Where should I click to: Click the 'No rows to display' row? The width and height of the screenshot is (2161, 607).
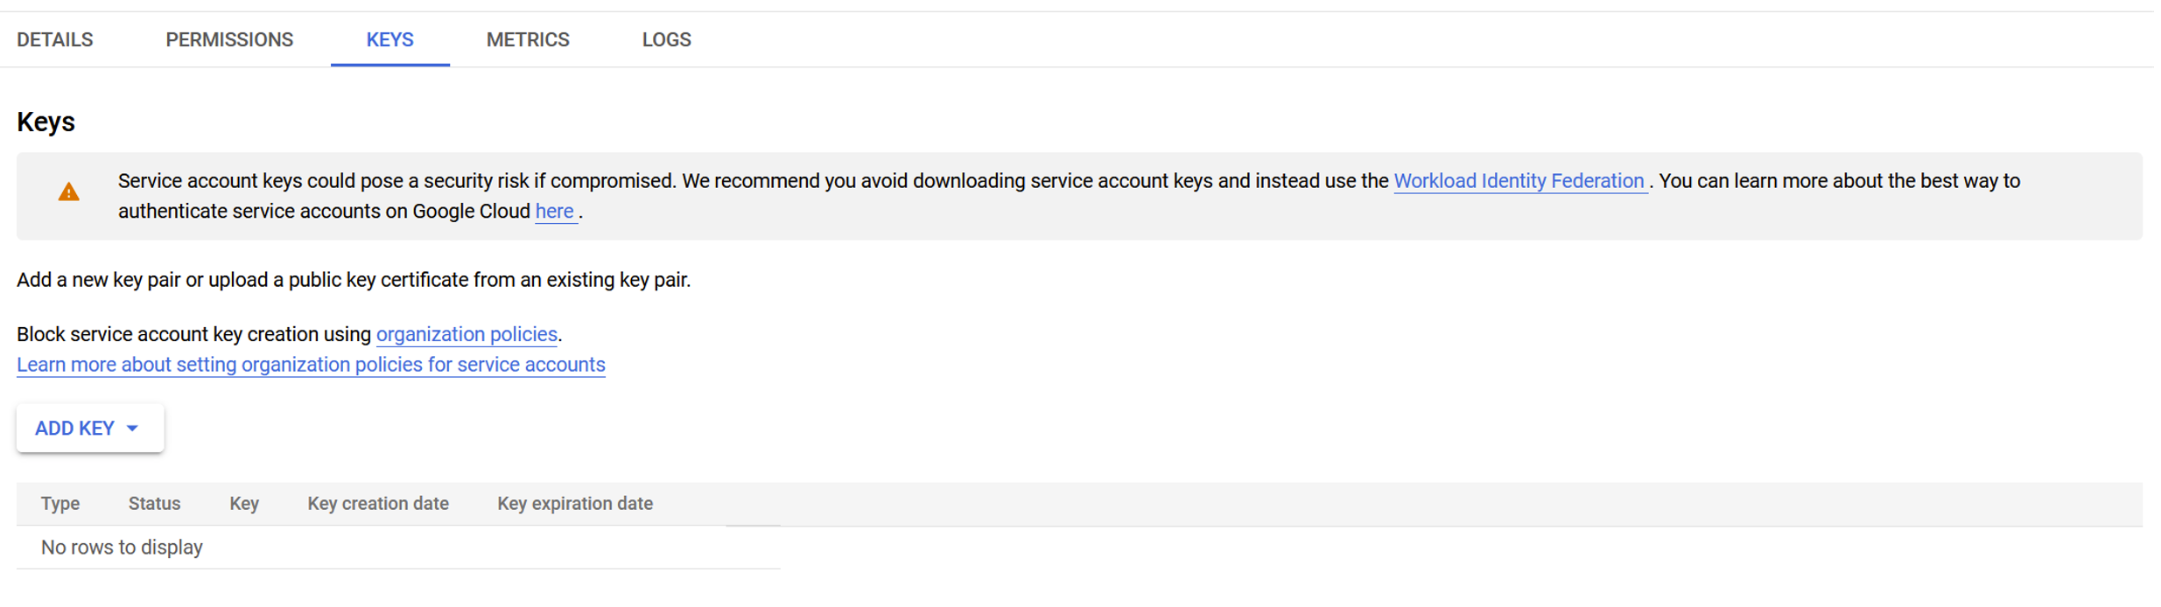click(122, 548)
